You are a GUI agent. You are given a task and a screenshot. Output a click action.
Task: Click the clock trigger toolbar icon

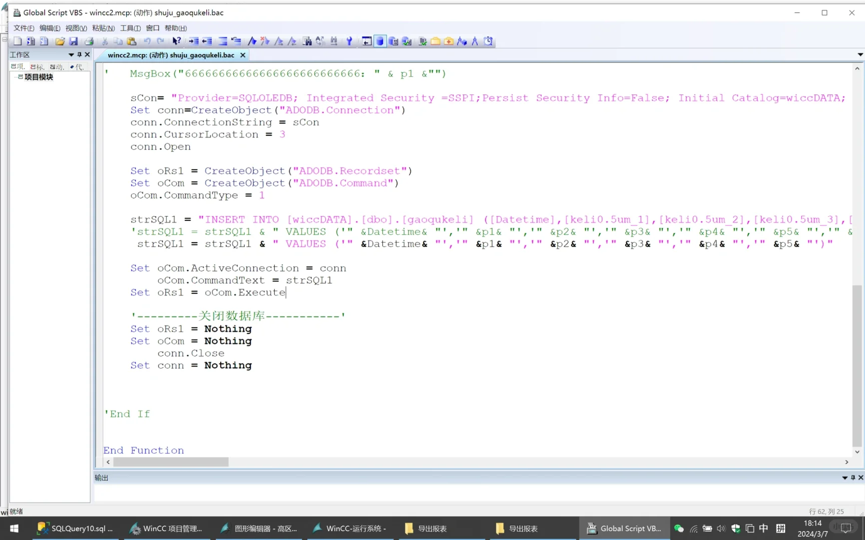(x=489, y=41)
